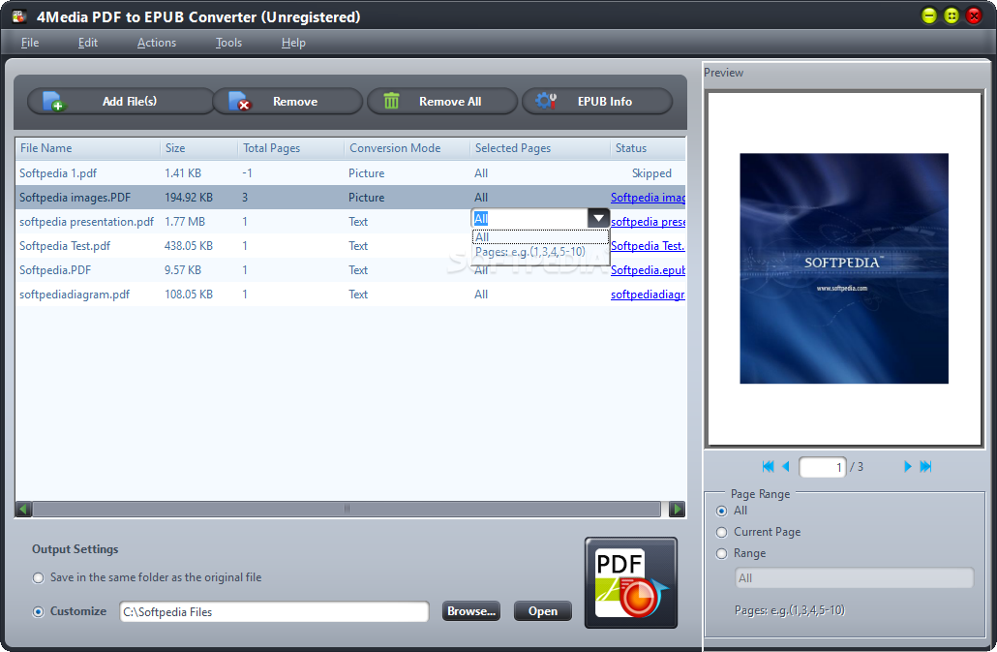Jump to the last preview page
This screenshot has width=997, height=652.
[925, 467]
